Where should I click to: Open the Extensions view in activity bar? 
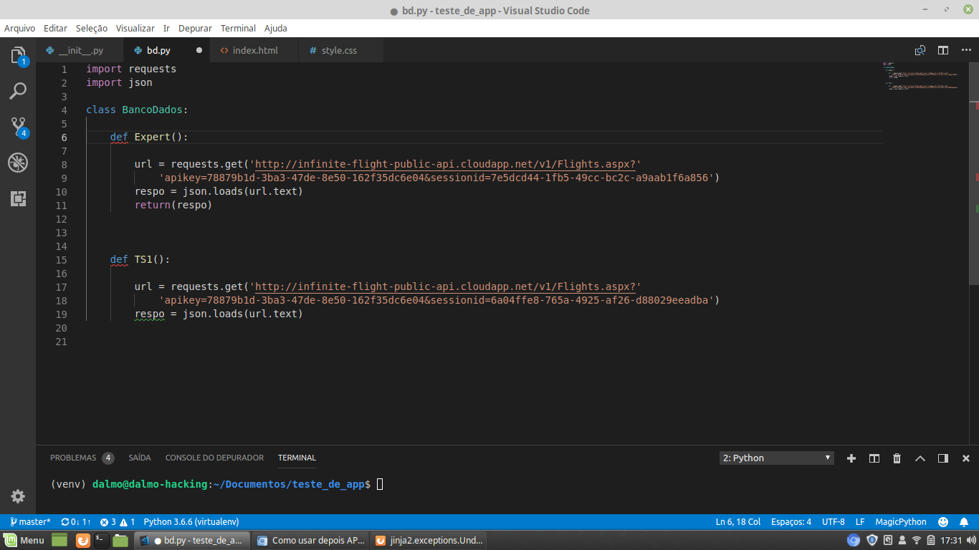(18, 198)
